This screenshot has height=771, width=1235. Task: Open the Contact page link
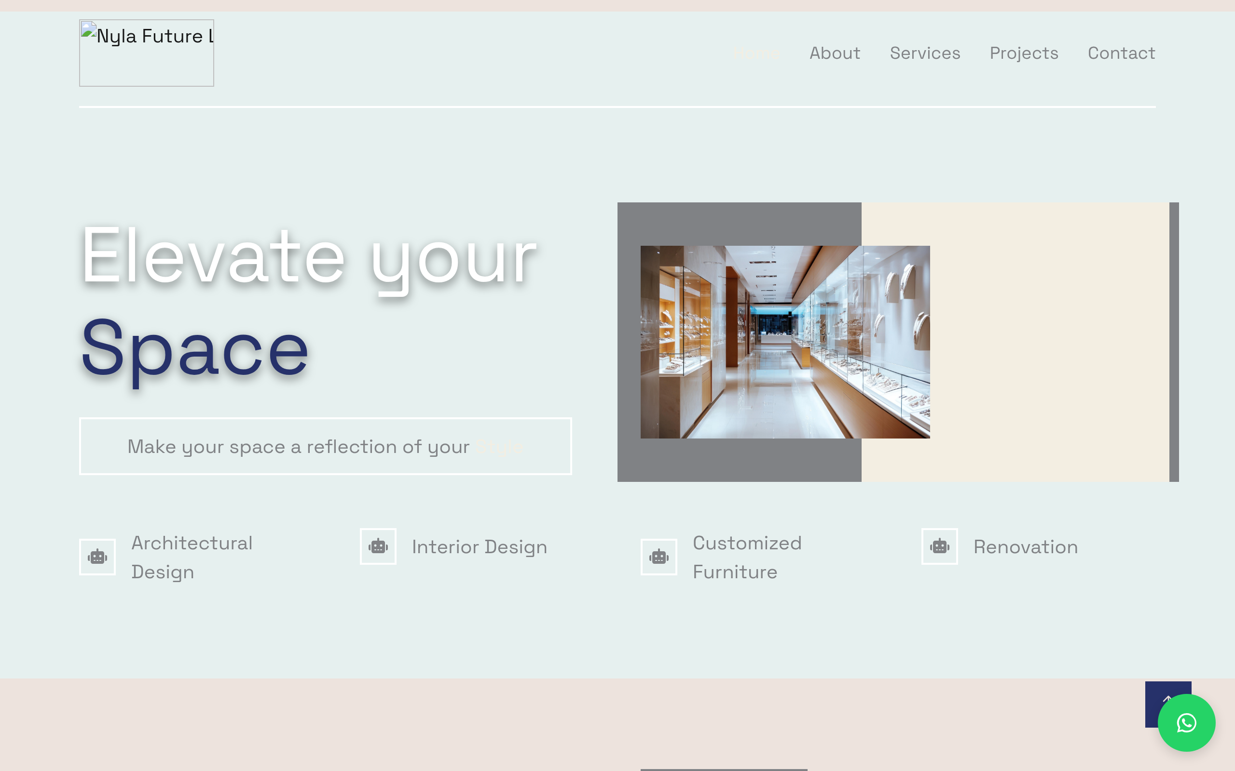pyautogui.click(x=1121, y=53)
